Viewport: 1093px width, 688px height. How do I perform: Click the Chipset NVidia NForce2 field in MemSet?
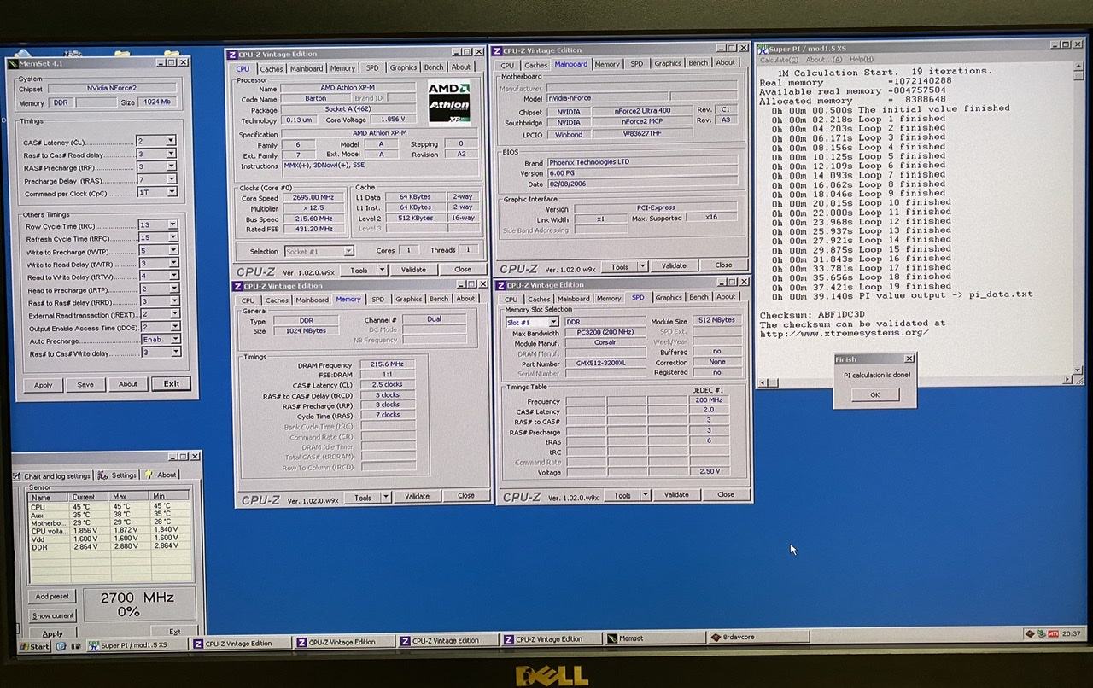tap(113, 88)
